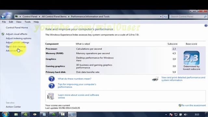The width and height of the screenshot is (208, 117).
Task: Open Advanced tools link
Action: 14,51
